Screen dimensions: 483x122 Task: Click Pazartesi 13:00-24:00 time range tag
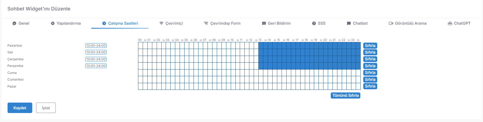click(x=96, y=45)
